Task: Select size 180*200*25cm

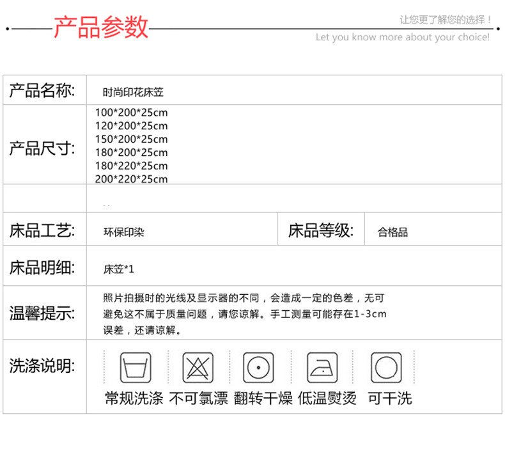Action: pos(132,152)
